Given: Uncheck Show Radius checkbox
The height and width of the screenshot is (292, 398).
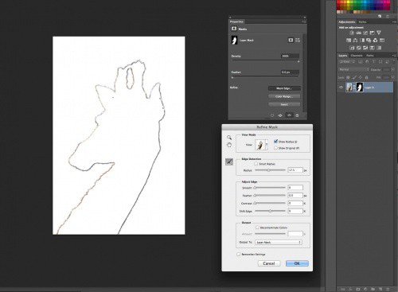Looking at the screenshot, I should coord(275,142).
